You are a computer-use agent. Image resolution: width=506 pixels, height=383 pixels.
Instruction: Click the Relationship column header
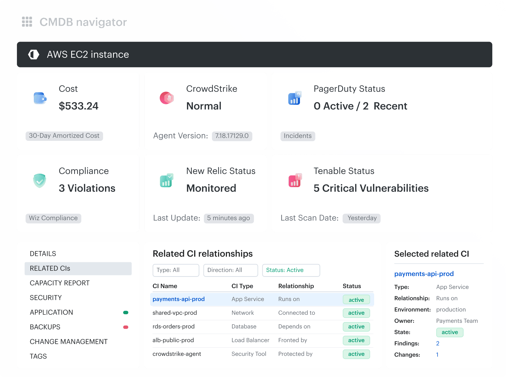[296, 286]
